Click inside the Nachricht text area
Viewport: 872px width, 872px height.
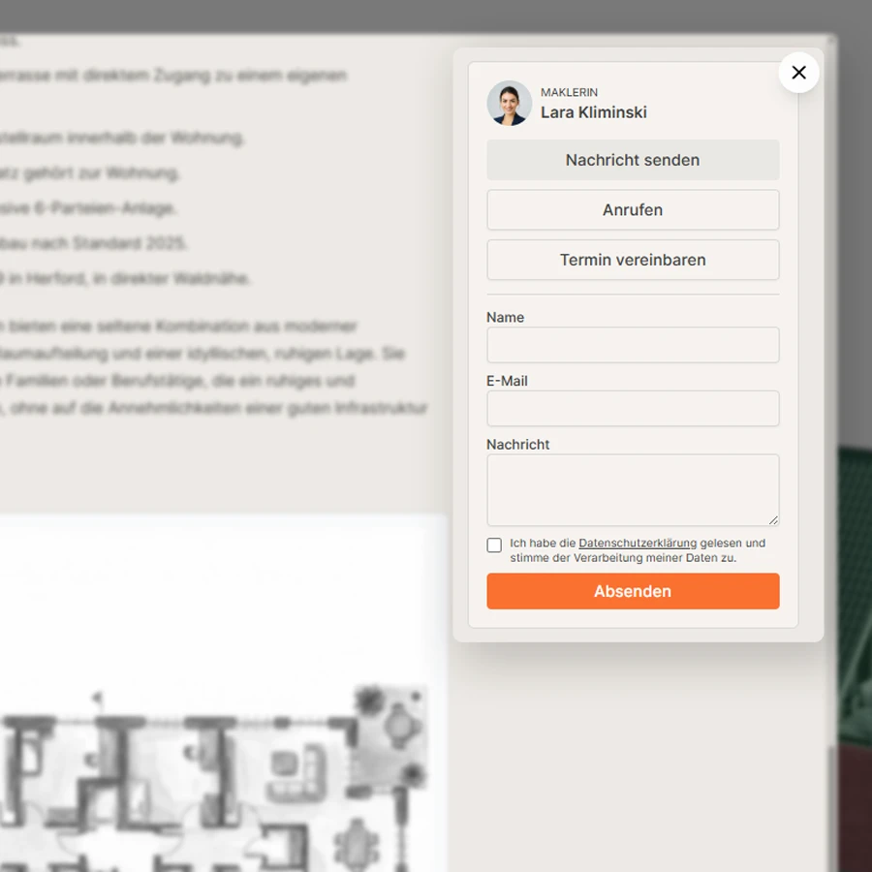[633, 490]
